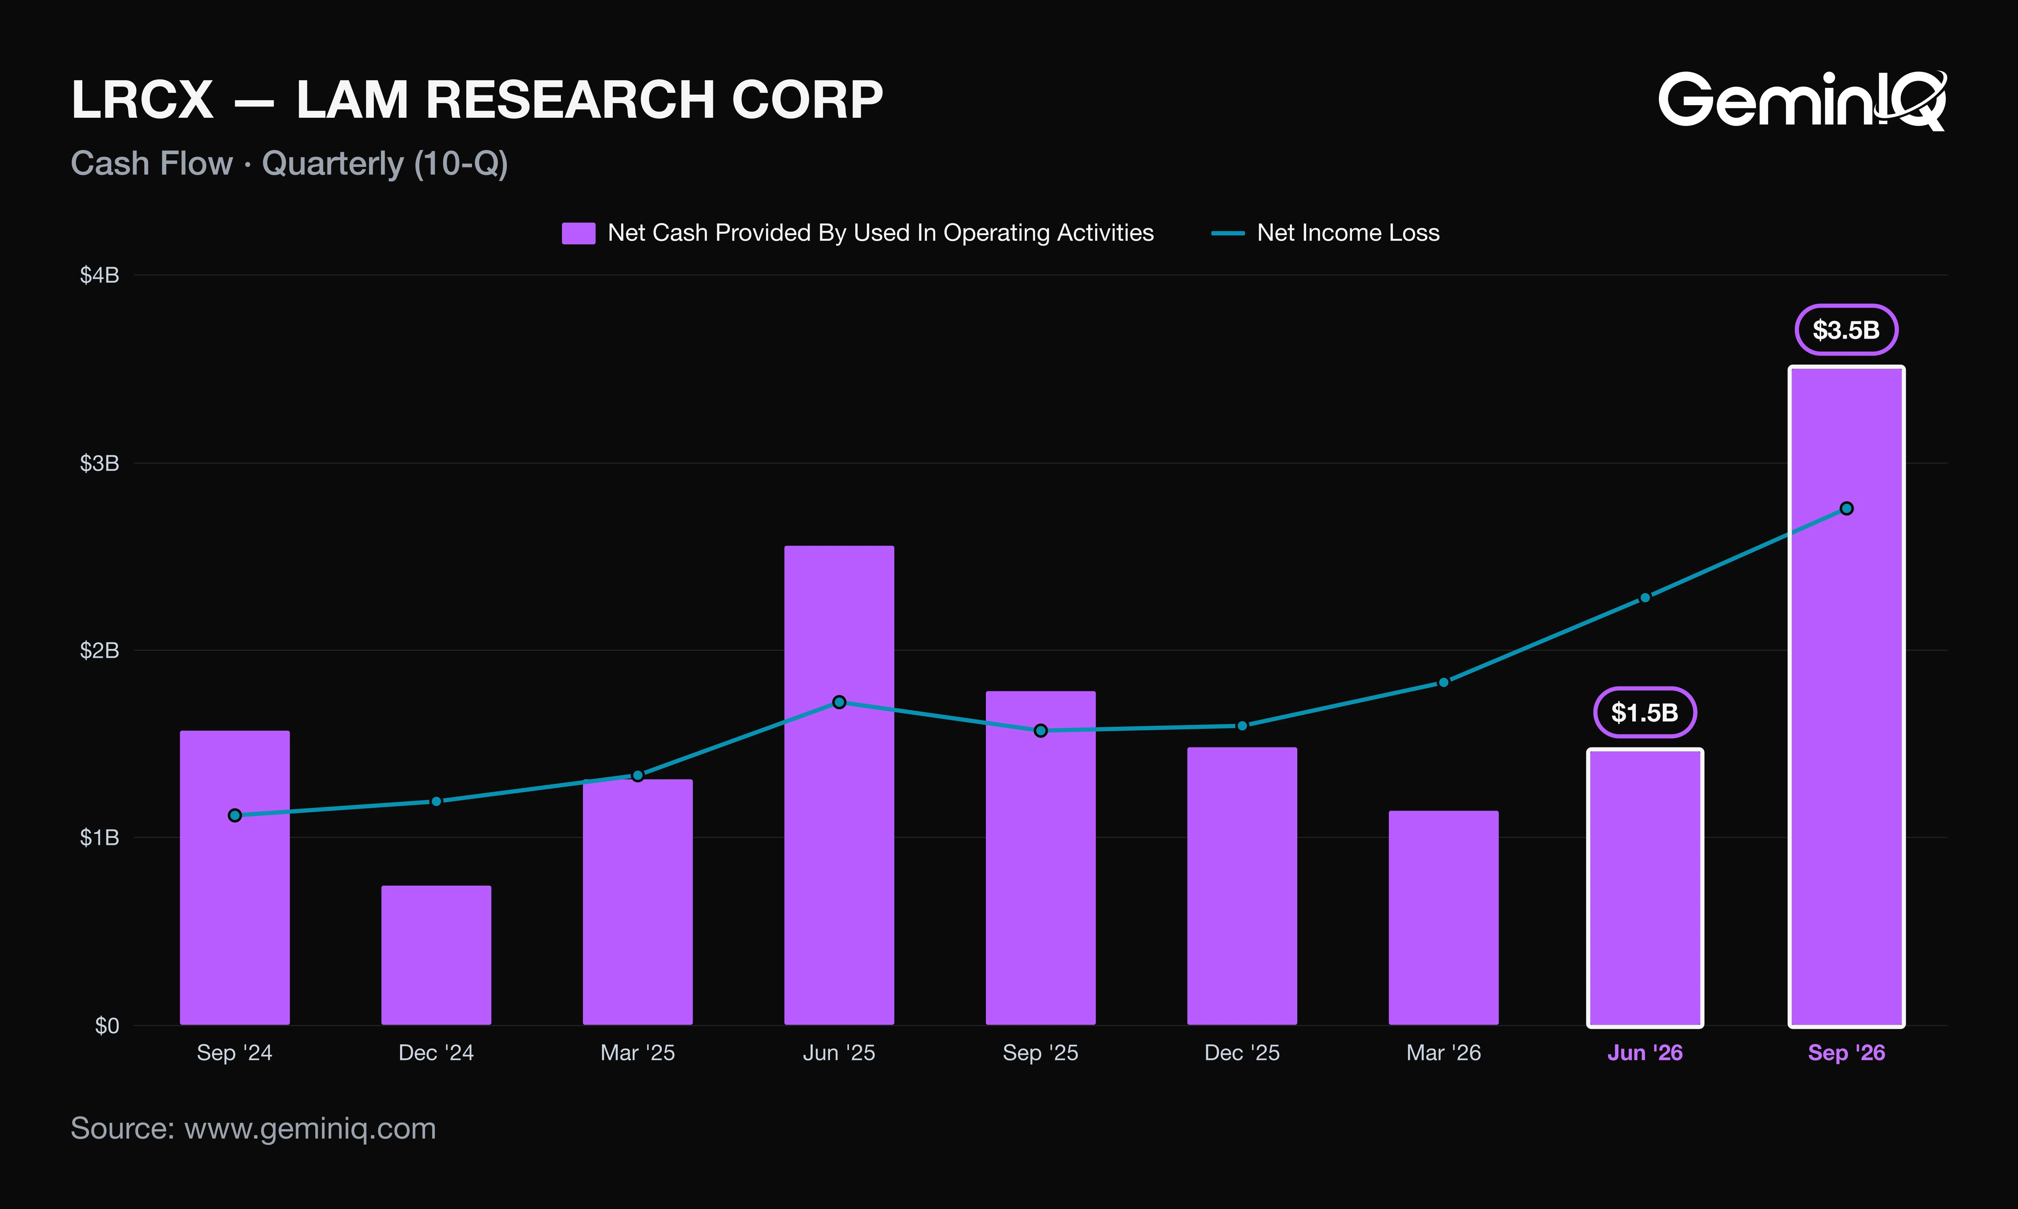2018x1209 pixels.
Task: Click the Jun '25 x-axis label
Action: [839, 1053]
